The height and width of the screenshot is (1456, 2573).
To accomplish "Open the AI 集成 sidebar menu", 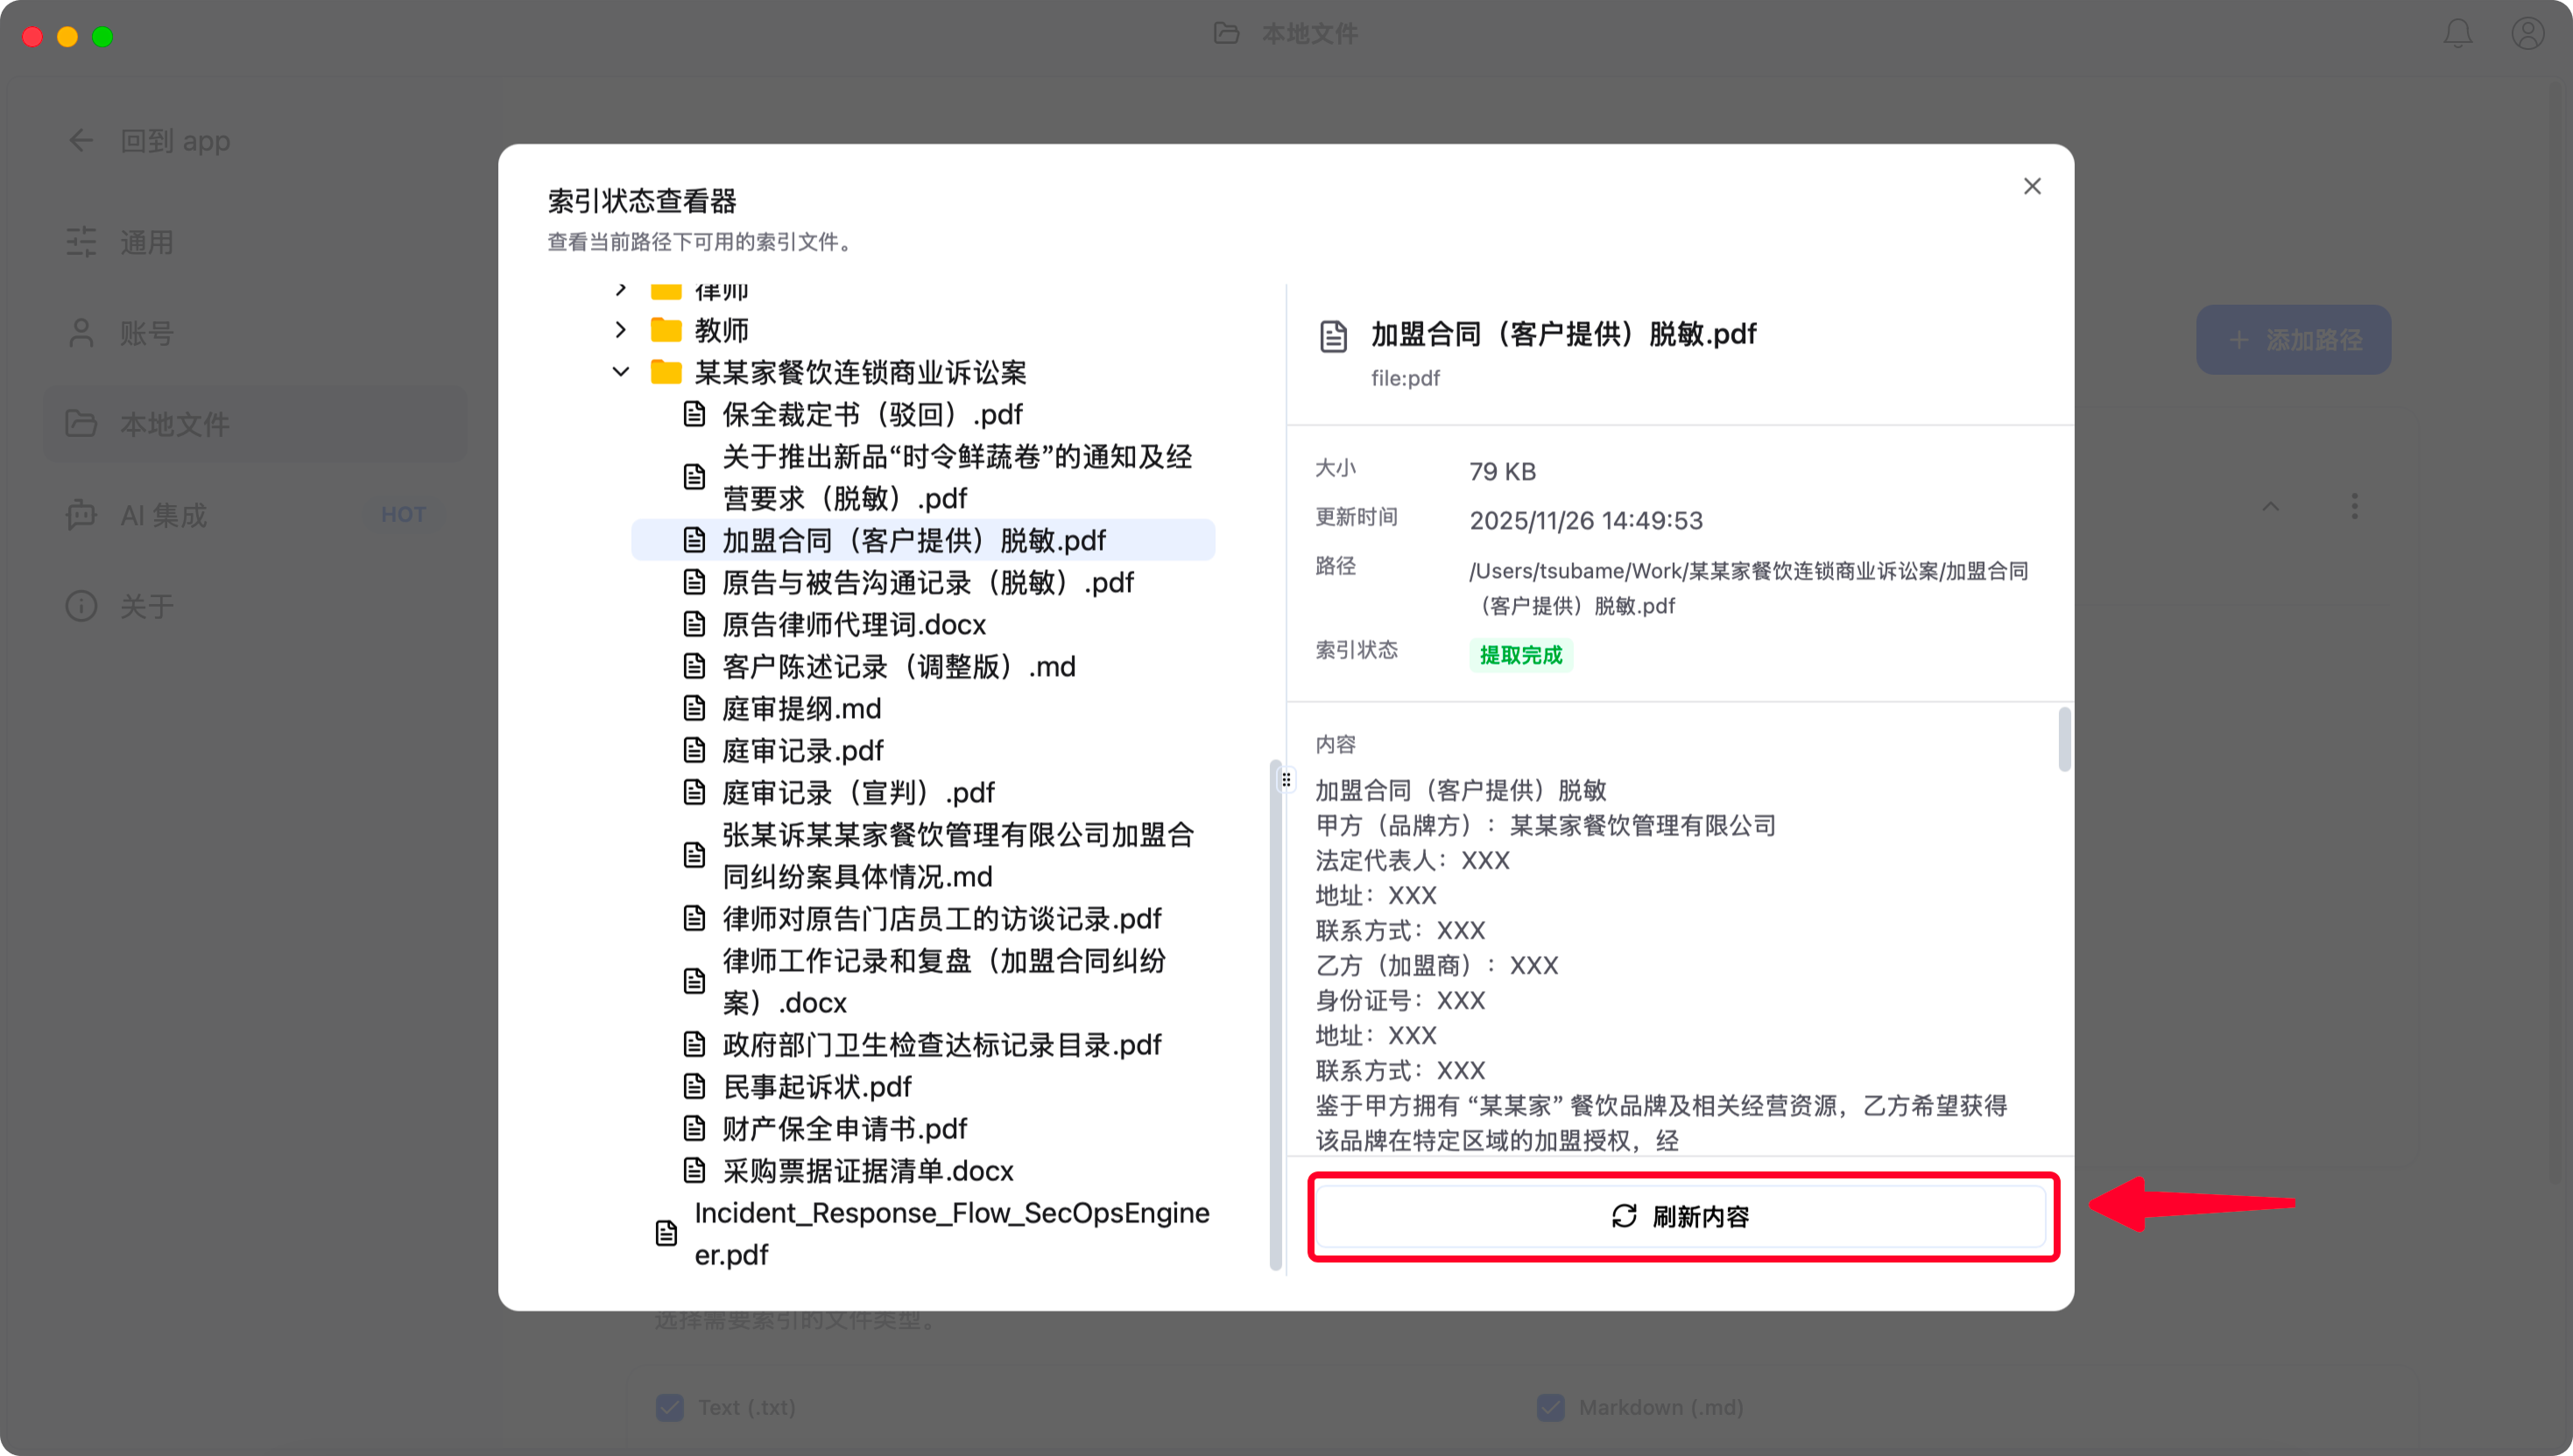I will 164,515.
